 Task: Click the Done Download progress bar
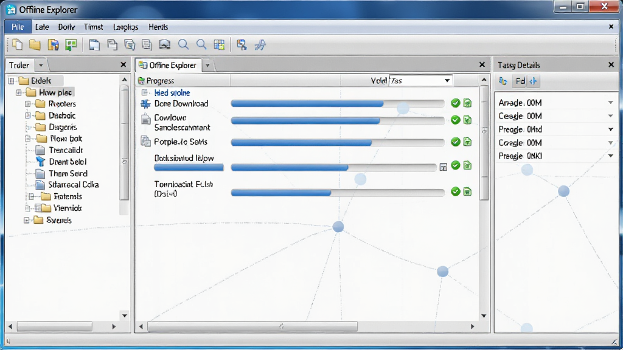click(x=337, y=103)
